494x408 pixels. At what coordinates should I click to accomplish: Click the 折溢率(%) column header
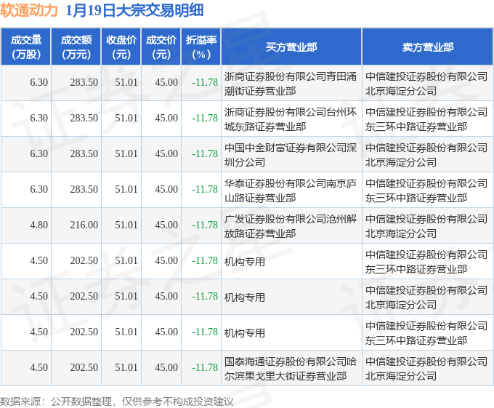click(x=201, y=47)
